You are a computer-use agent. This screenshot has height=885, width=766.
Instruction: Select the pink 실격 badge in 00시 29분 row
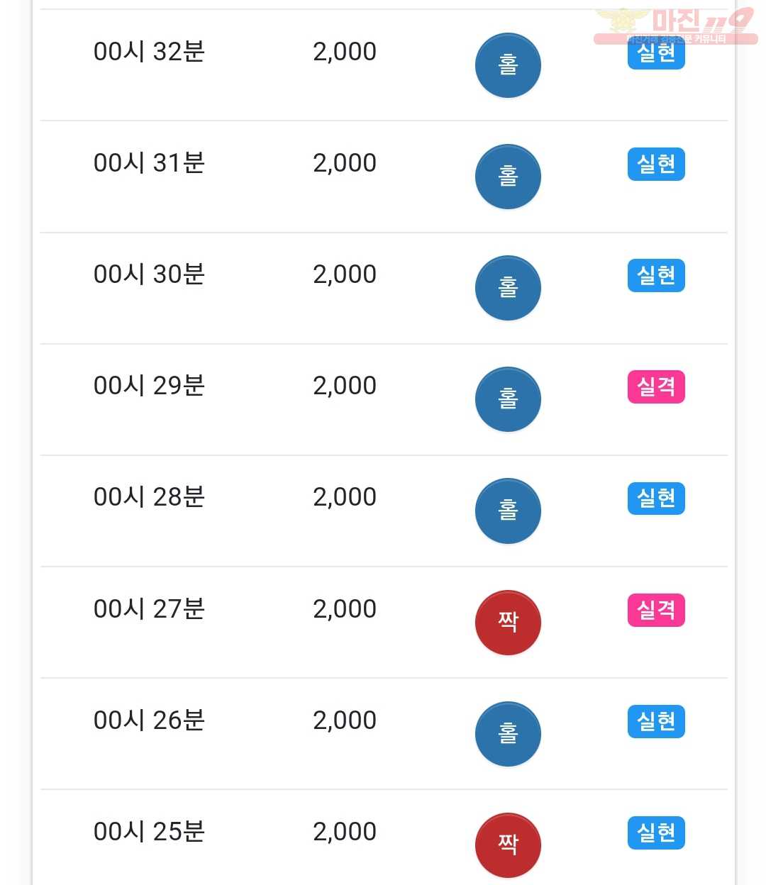tap(656, 386)
